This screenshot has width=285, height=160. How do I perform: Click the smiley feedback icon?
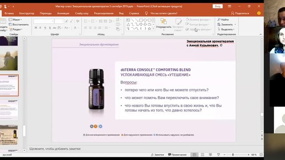coord(259,13)
